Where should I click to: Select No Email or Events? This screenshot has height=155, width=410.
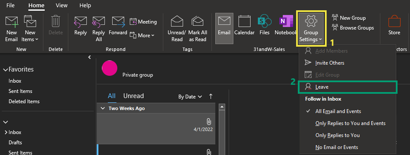coord(348,147)
